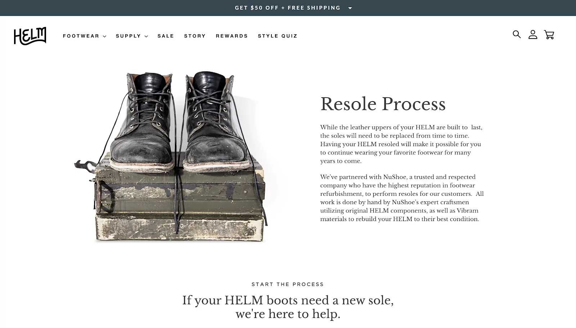Viewport: 576px width, 328px height.
Task: Go to the HELM logo homepage
Action: tap(30, 36)
